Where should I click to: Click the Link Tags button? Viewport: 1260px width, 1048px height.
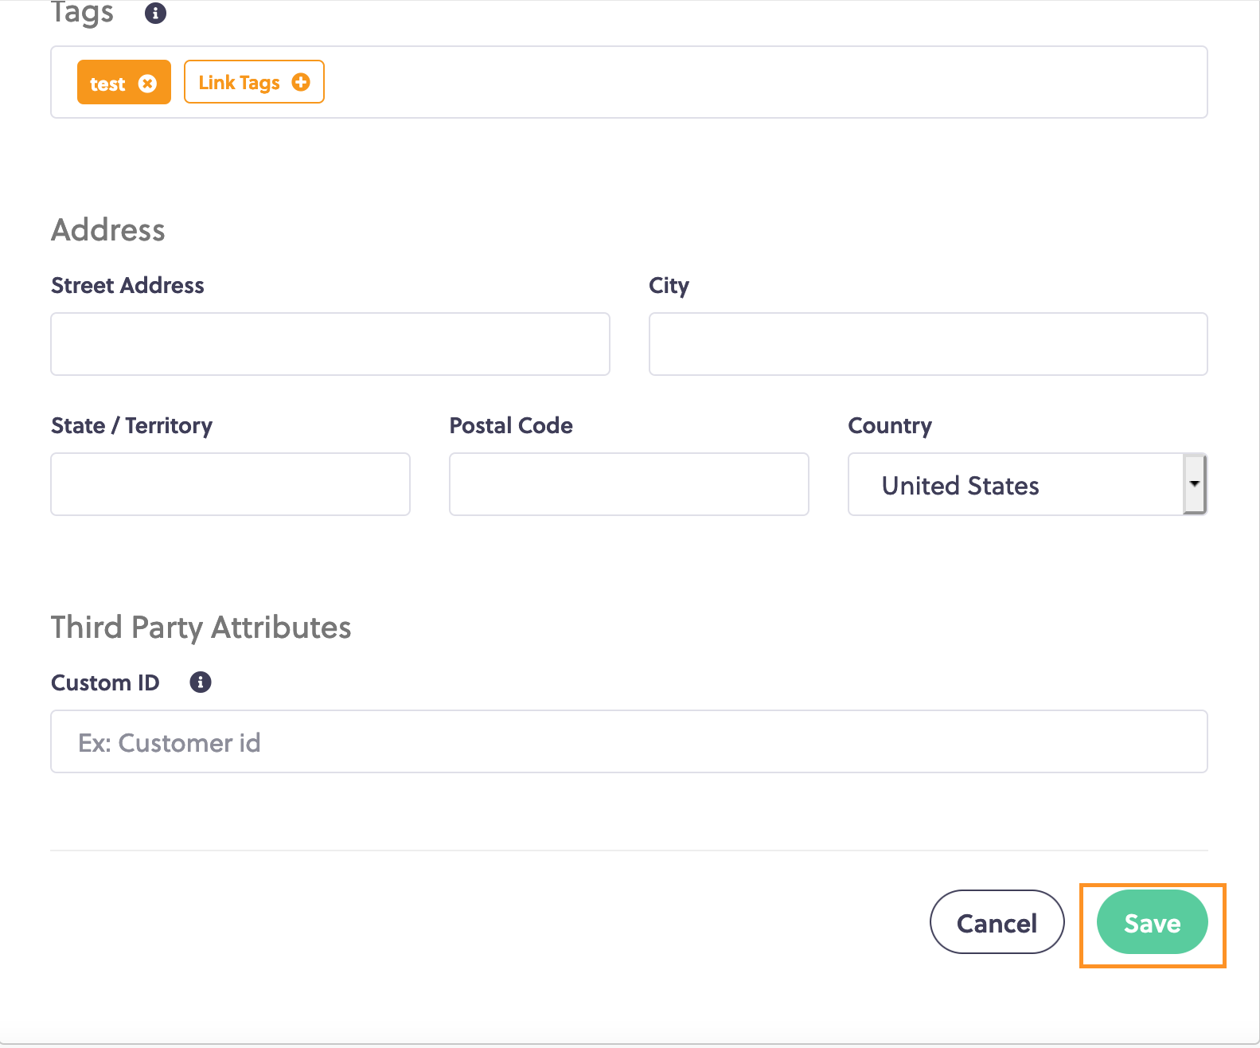coord(254,82)
